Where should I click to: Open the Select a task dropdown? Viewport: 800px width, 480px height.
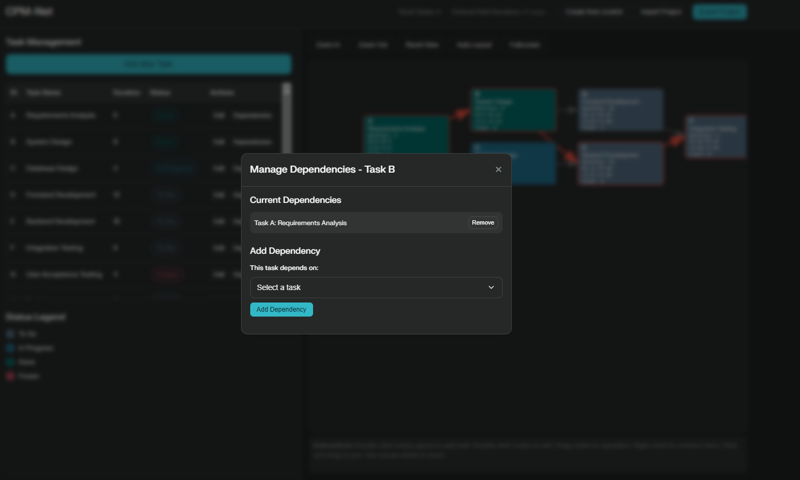pos(376,287)
